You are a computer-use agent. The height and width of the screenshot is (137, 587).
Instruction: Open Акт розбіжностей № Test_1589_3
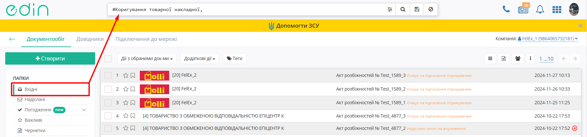[371, 75]
